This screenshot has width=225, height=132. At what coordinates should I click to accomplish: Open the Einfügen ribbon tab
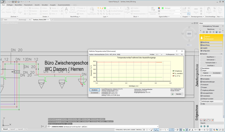[x=10, y=5]
